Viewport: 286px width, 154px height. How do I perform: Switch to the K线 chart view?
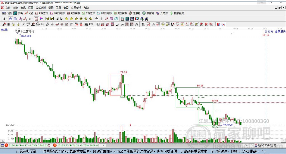[29, 13]
